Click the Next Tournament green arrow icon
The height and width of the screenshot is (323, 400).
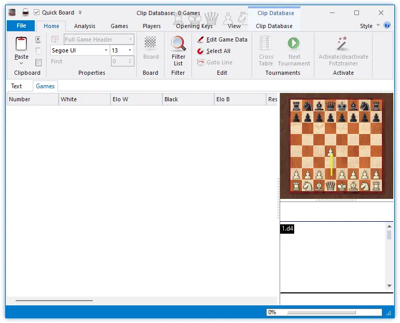tap(294, 43)
